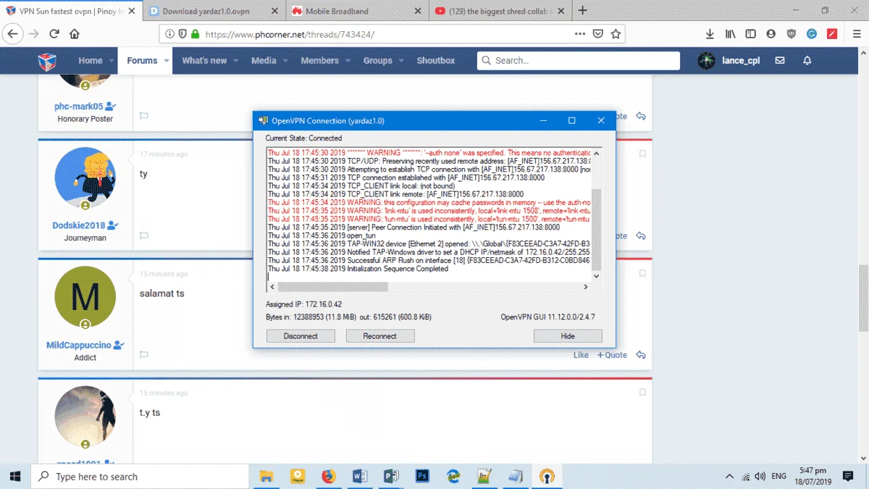Open Firefox downloads panel

(710, 33)
